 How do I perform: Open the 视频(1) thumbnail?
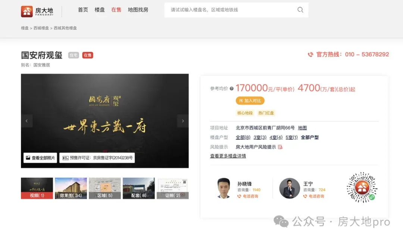(37, 188)
